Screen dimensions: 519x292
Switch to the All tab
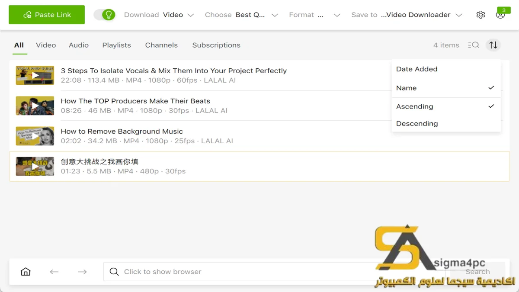tap(19, 45)
